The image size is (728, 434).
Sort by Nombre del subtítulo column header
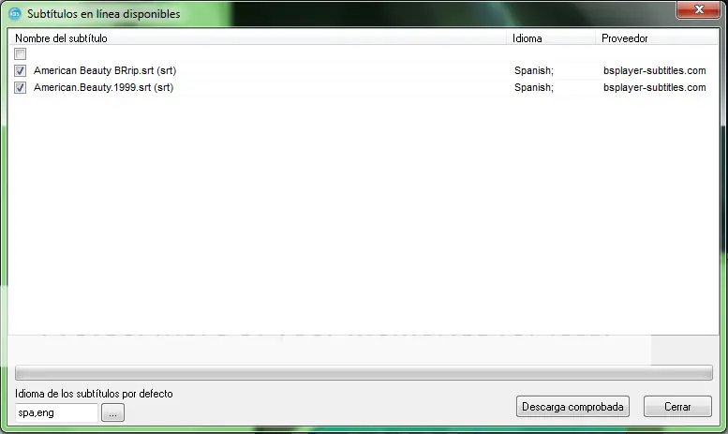[x=257, y=38]
